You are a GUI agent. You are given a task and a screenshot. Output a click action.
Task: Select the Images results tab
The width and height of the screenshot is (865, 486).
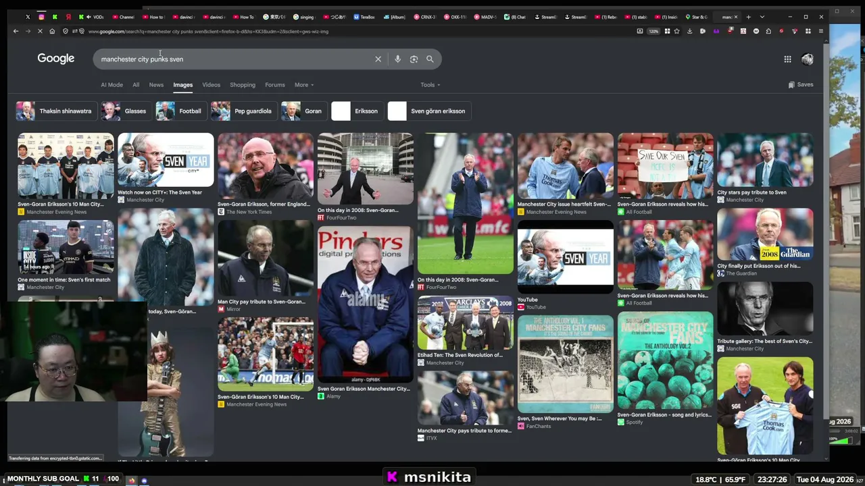pos(182,85)
